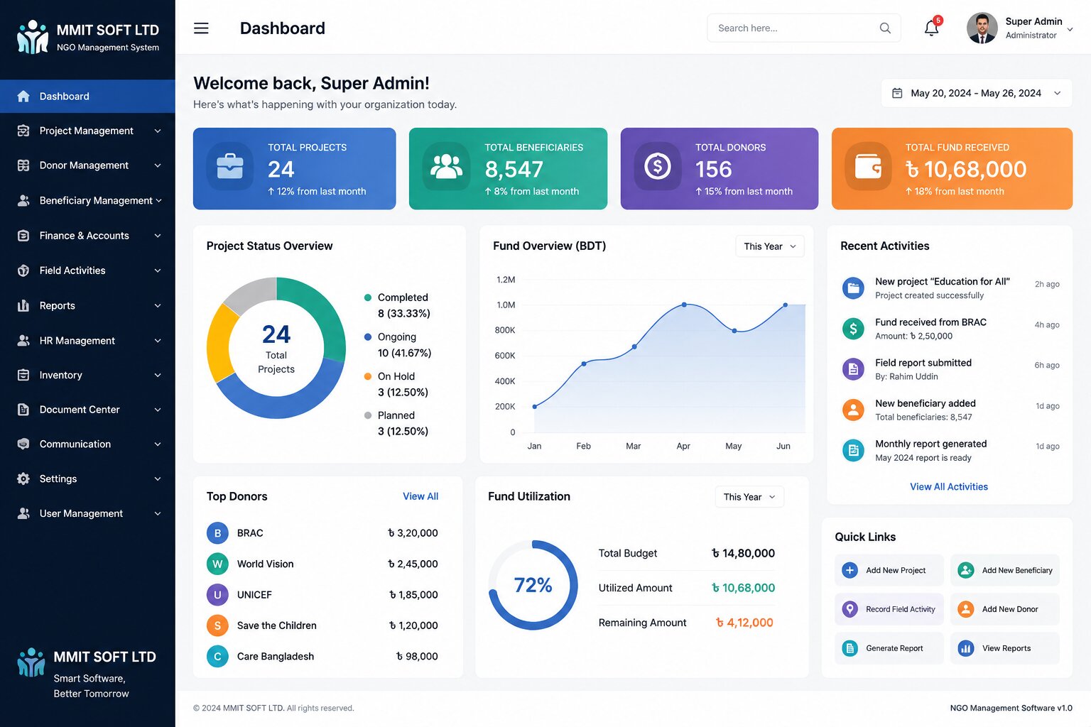Click the Remaining Amount value 4,12,000
Image resolution: width=1091 pixels, height=727 pixels.
pyautogui.click(x=744, y=623)
